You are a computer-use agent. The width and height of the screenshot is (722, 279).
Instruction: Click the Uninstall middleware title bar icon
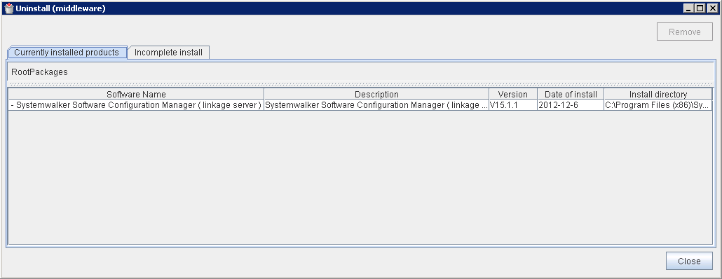point(8,8)
